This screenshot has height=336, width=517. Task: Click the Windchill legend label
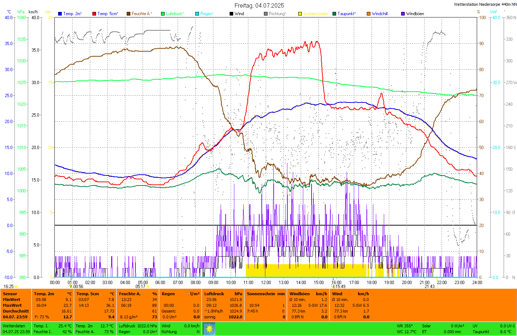point(379,14)
